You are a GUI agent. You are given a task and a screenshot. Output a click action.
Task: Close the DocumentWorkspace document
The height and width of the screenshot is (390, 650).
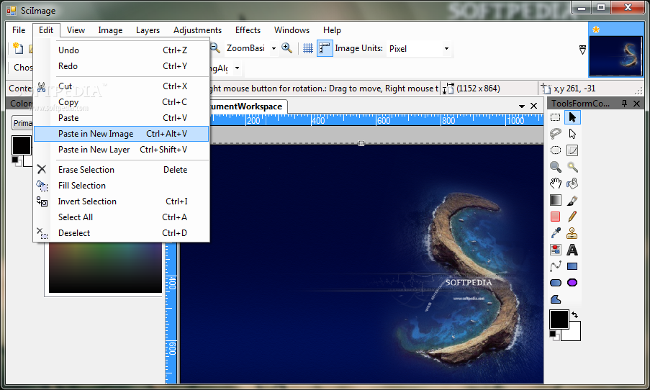point(534,106)
